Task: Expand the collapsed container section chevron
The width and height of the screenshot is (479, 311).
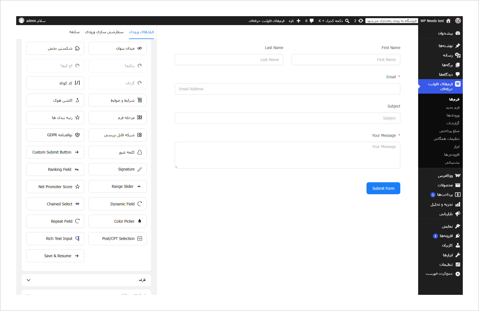Action: click(28, 280)
